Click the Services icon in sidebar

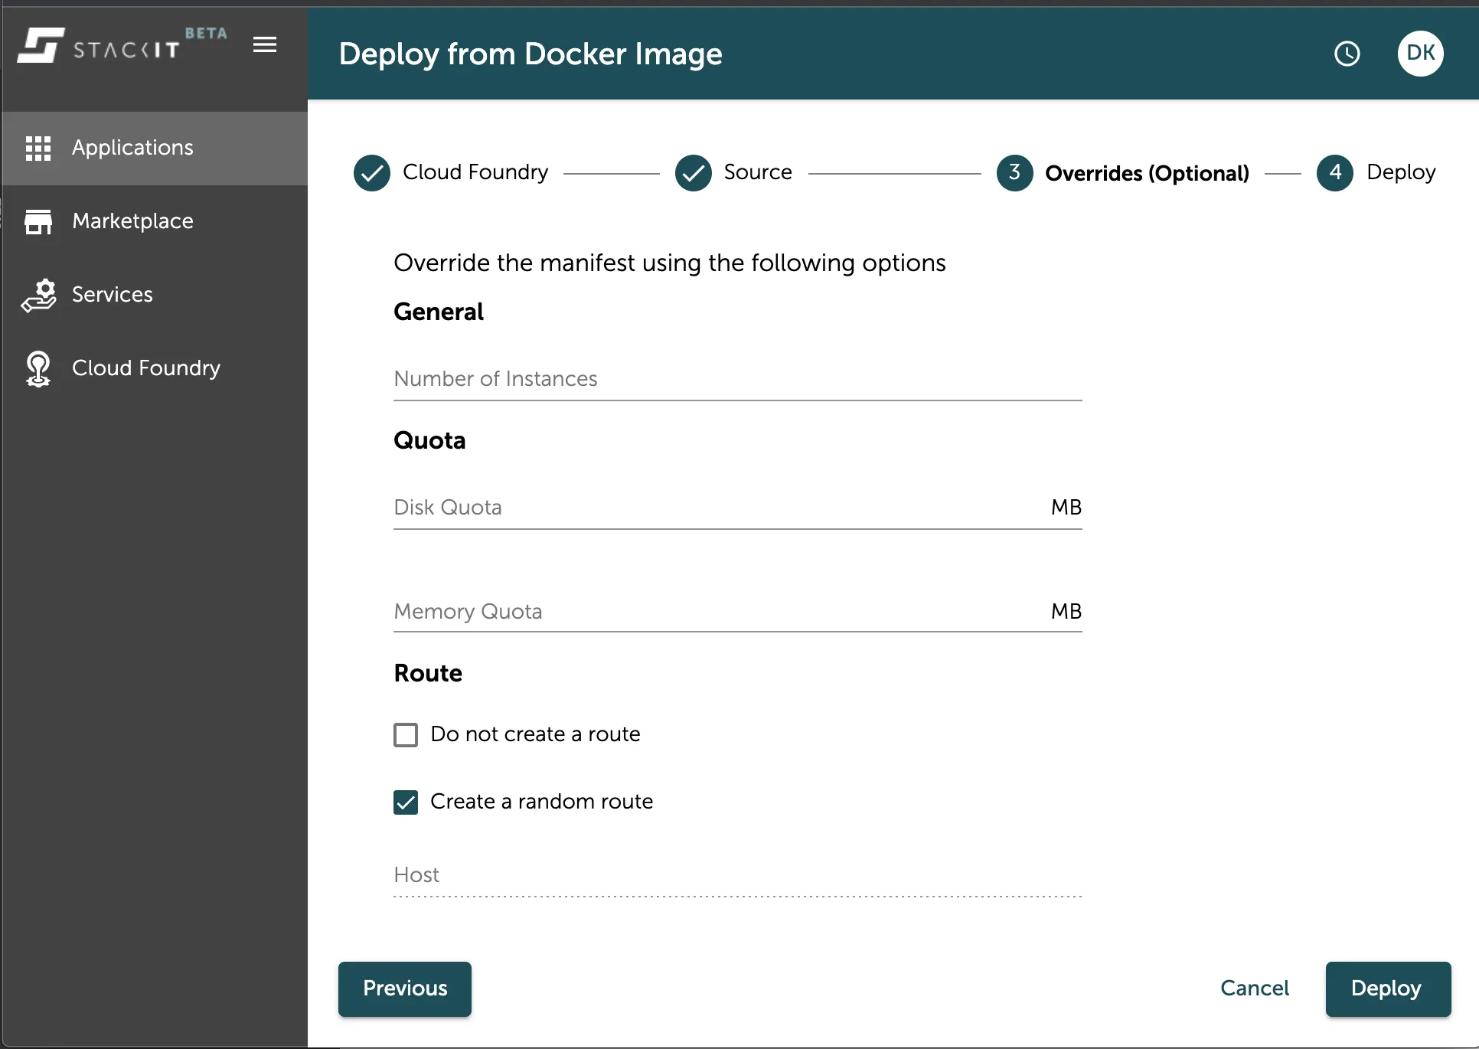pyautogui.click(x=39, y=294)
